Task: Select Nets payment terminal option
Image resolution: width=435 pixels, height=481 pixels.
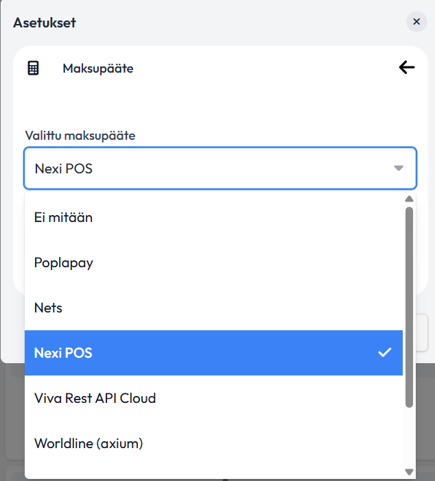Action: pyautogui.click(x=213, y=308)
